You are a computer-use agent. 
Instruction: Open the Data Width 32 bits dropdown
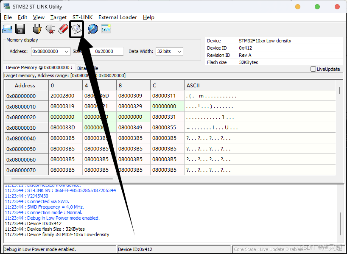pyautogui.click(x=169, y=52)
